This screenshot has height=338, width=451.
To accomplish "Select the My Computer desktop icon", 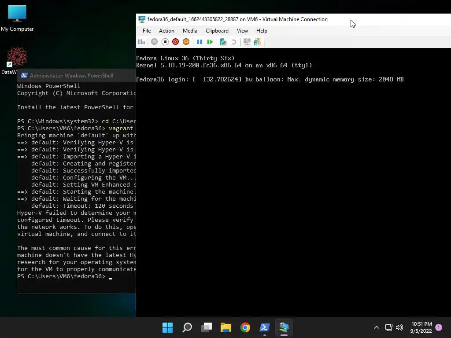I will click(17, 18).
